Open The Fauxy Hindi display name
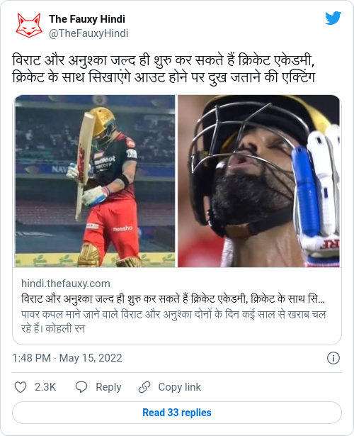Image resolution: width=354 pixels, height=436 pixels. pyautogui.click(x=87, y=19)
